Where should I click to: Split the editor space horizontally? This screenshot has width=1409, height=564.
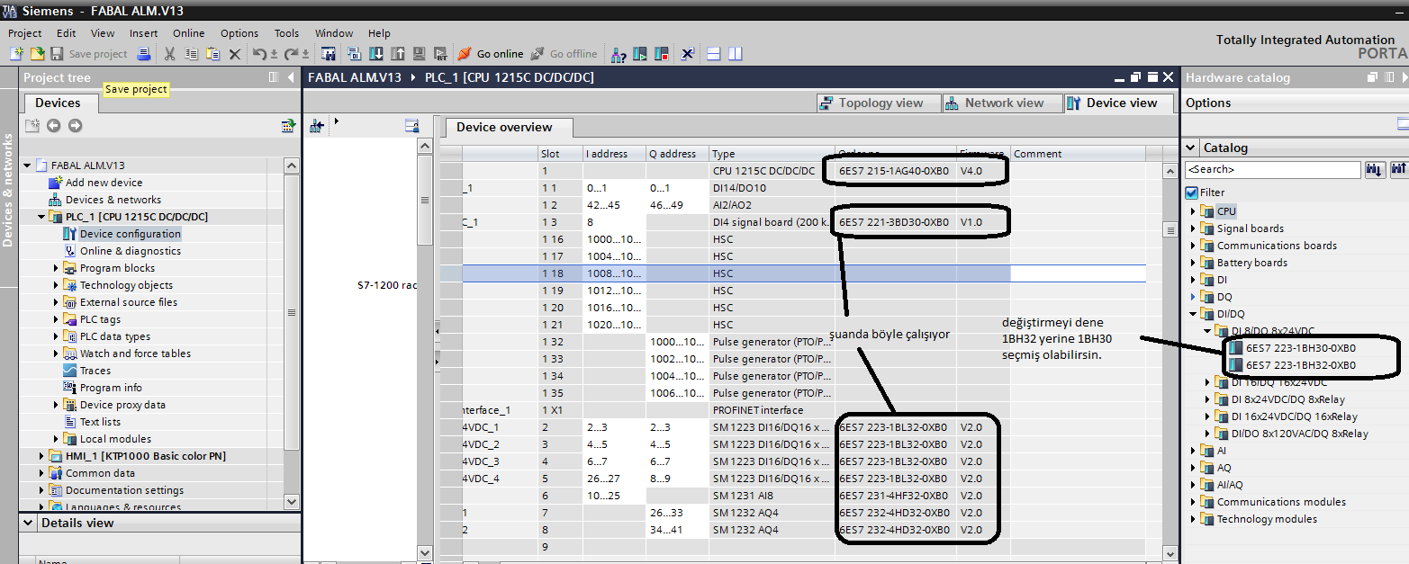coord(714,54)
